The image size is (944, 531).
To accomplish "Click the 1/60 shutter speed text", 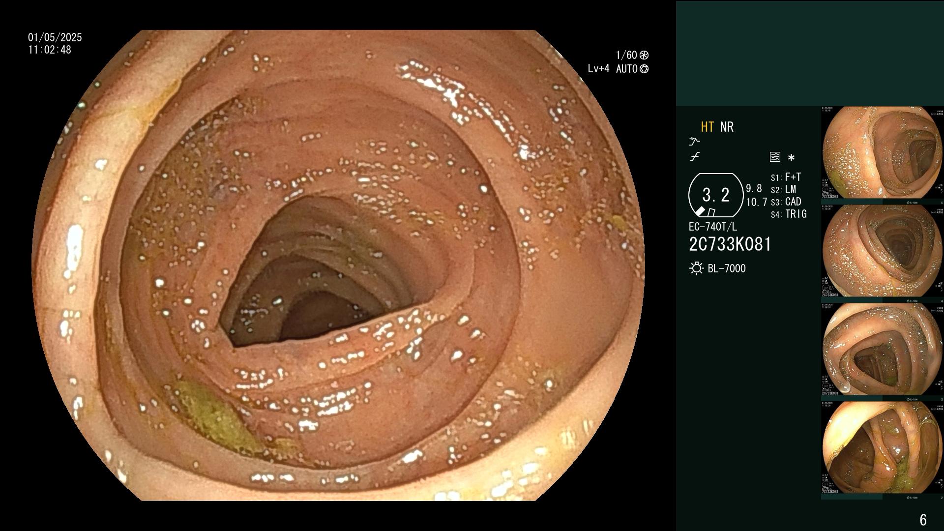I will tap(626, 55).
